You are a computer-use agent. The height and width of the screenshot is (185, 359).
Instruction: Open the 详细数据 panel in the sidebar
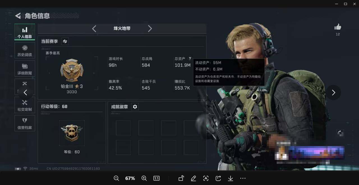coord(24,69)
